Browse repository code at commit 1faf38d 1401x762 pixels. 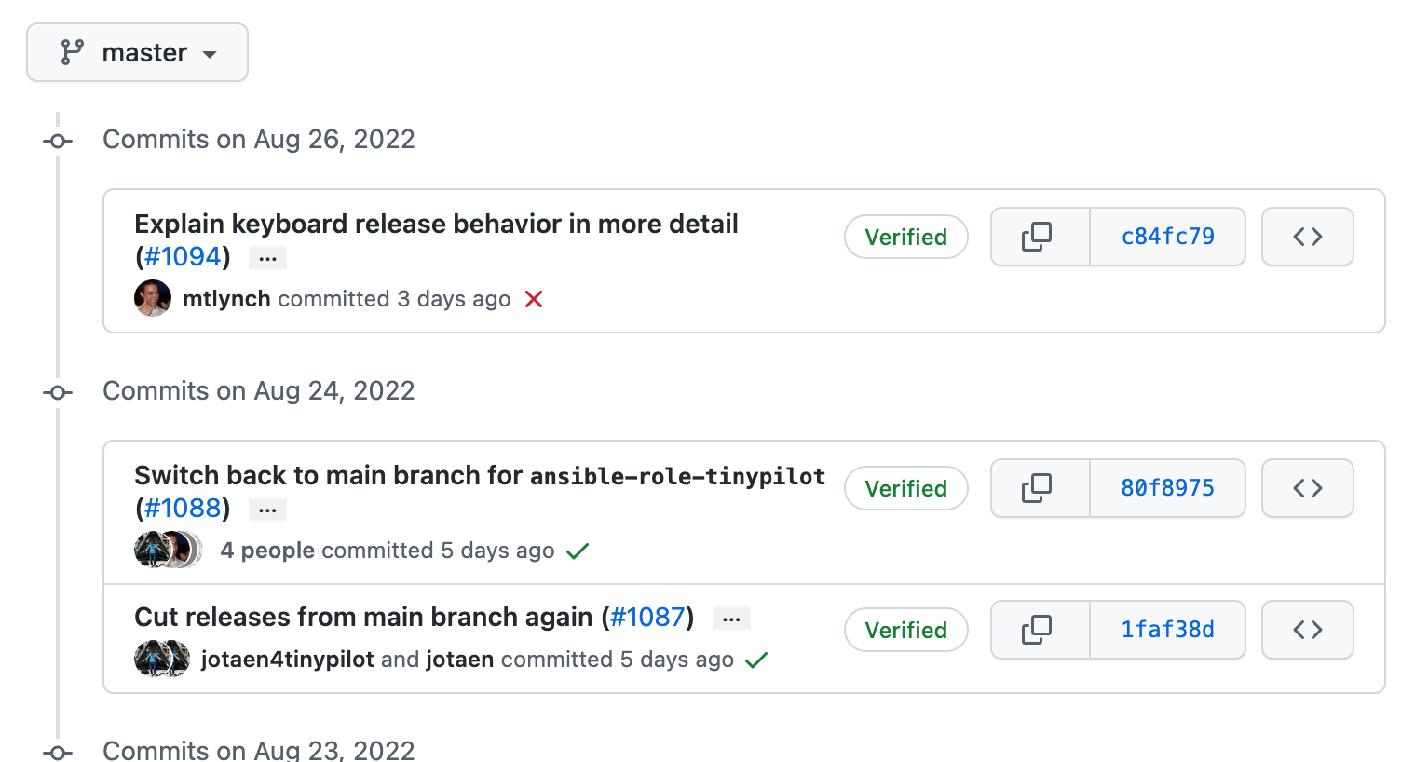1307,630
